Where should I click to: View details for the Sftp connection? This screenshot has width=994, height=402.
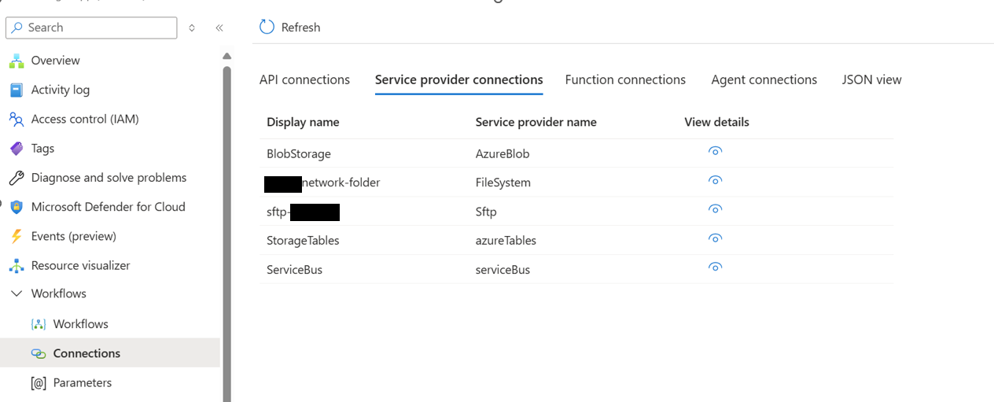tap(715, 209)
